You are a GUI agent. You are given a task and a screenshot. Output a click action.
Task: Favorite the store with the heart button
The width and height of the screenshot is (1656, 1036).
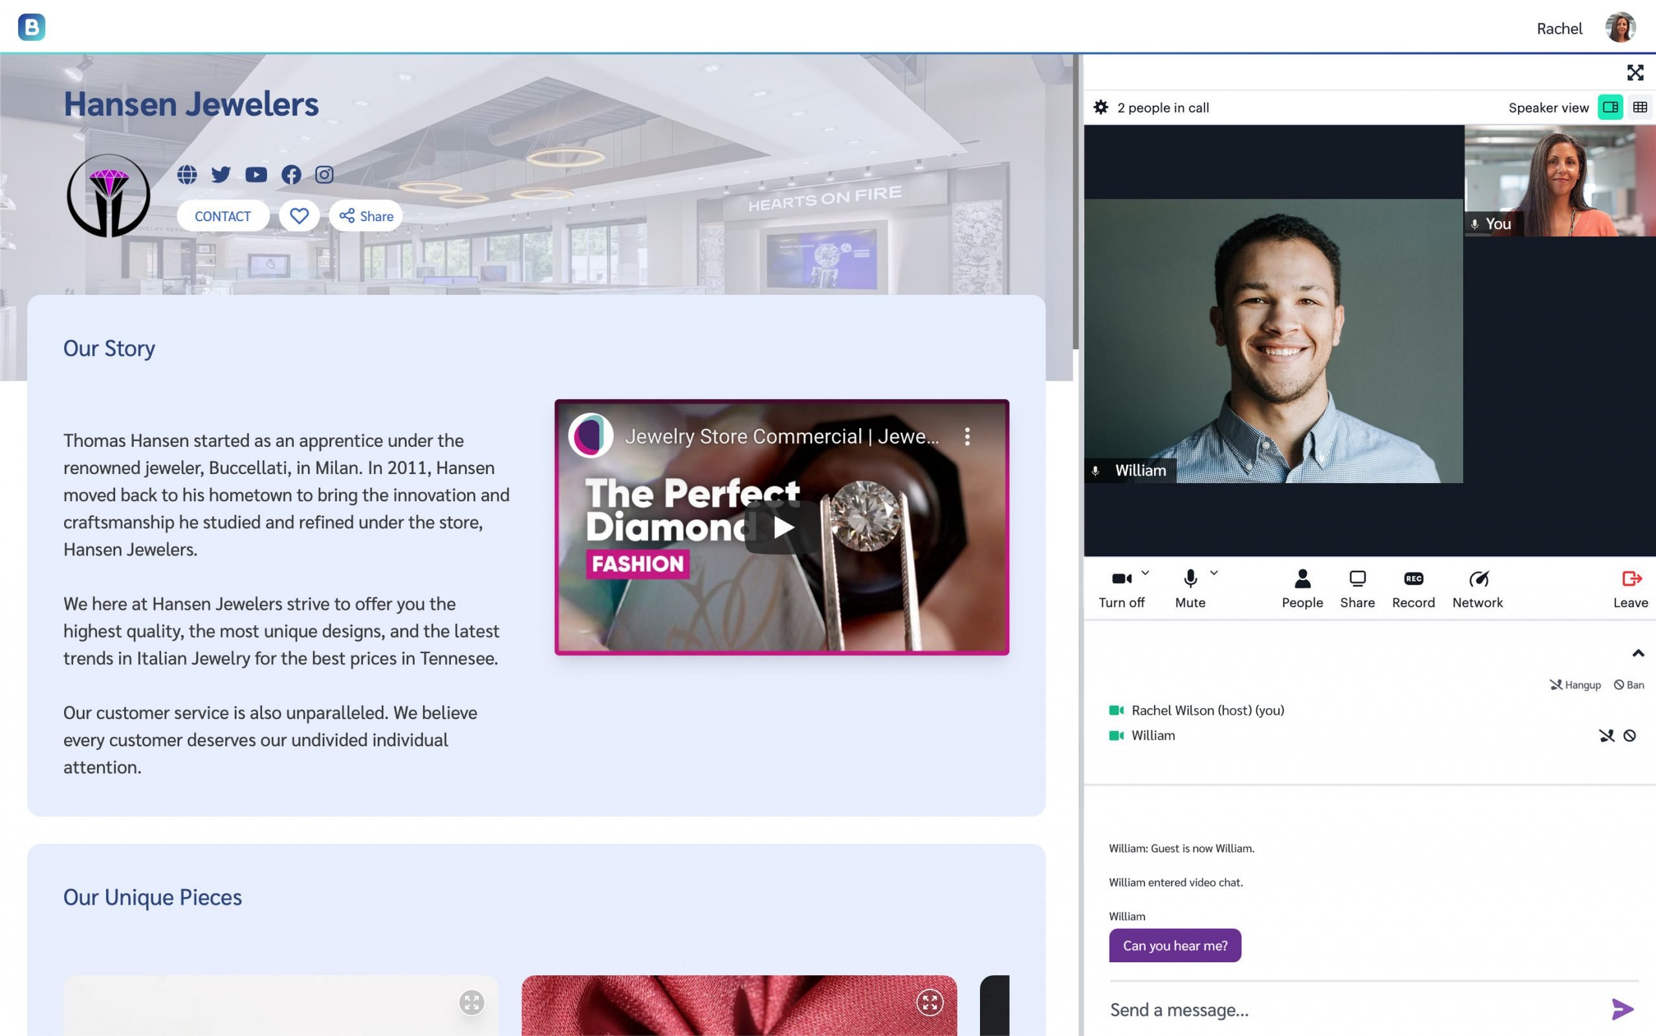(x=299, y=216)
